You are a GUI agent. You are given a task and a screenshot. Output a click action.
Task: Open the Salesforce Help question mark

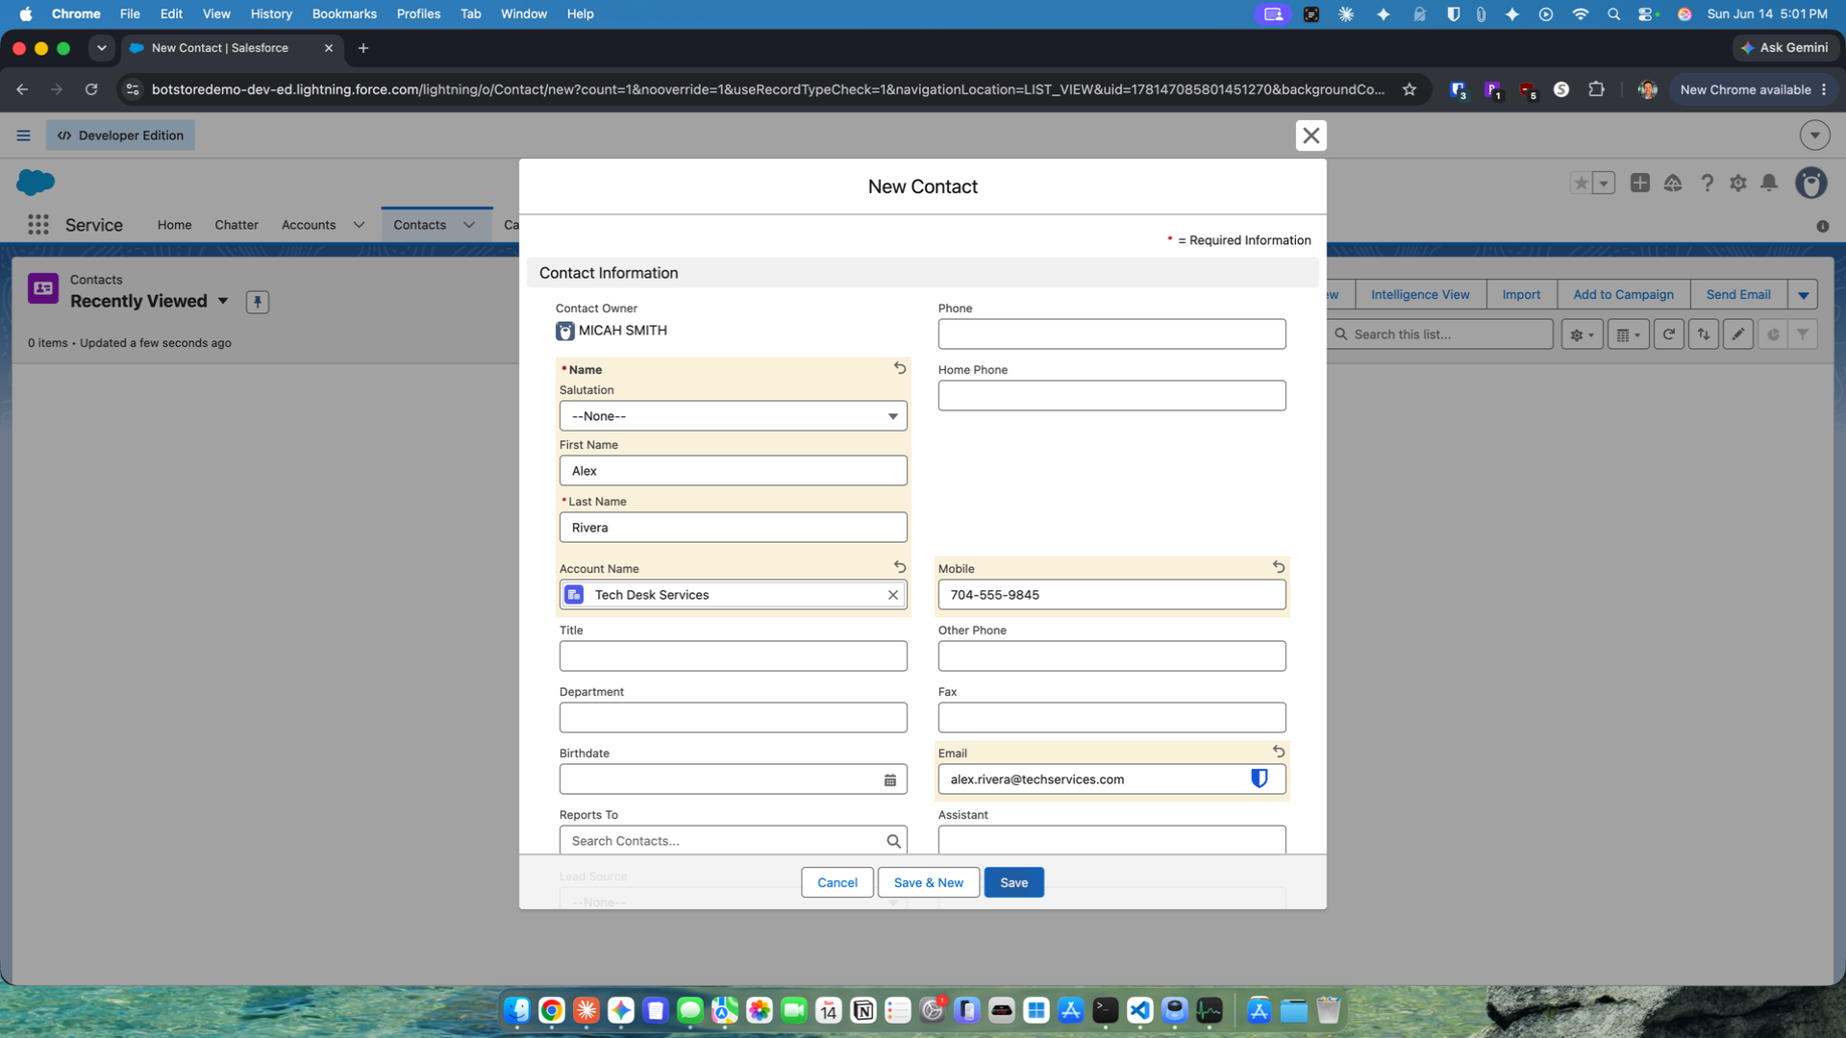[1707, 183]
